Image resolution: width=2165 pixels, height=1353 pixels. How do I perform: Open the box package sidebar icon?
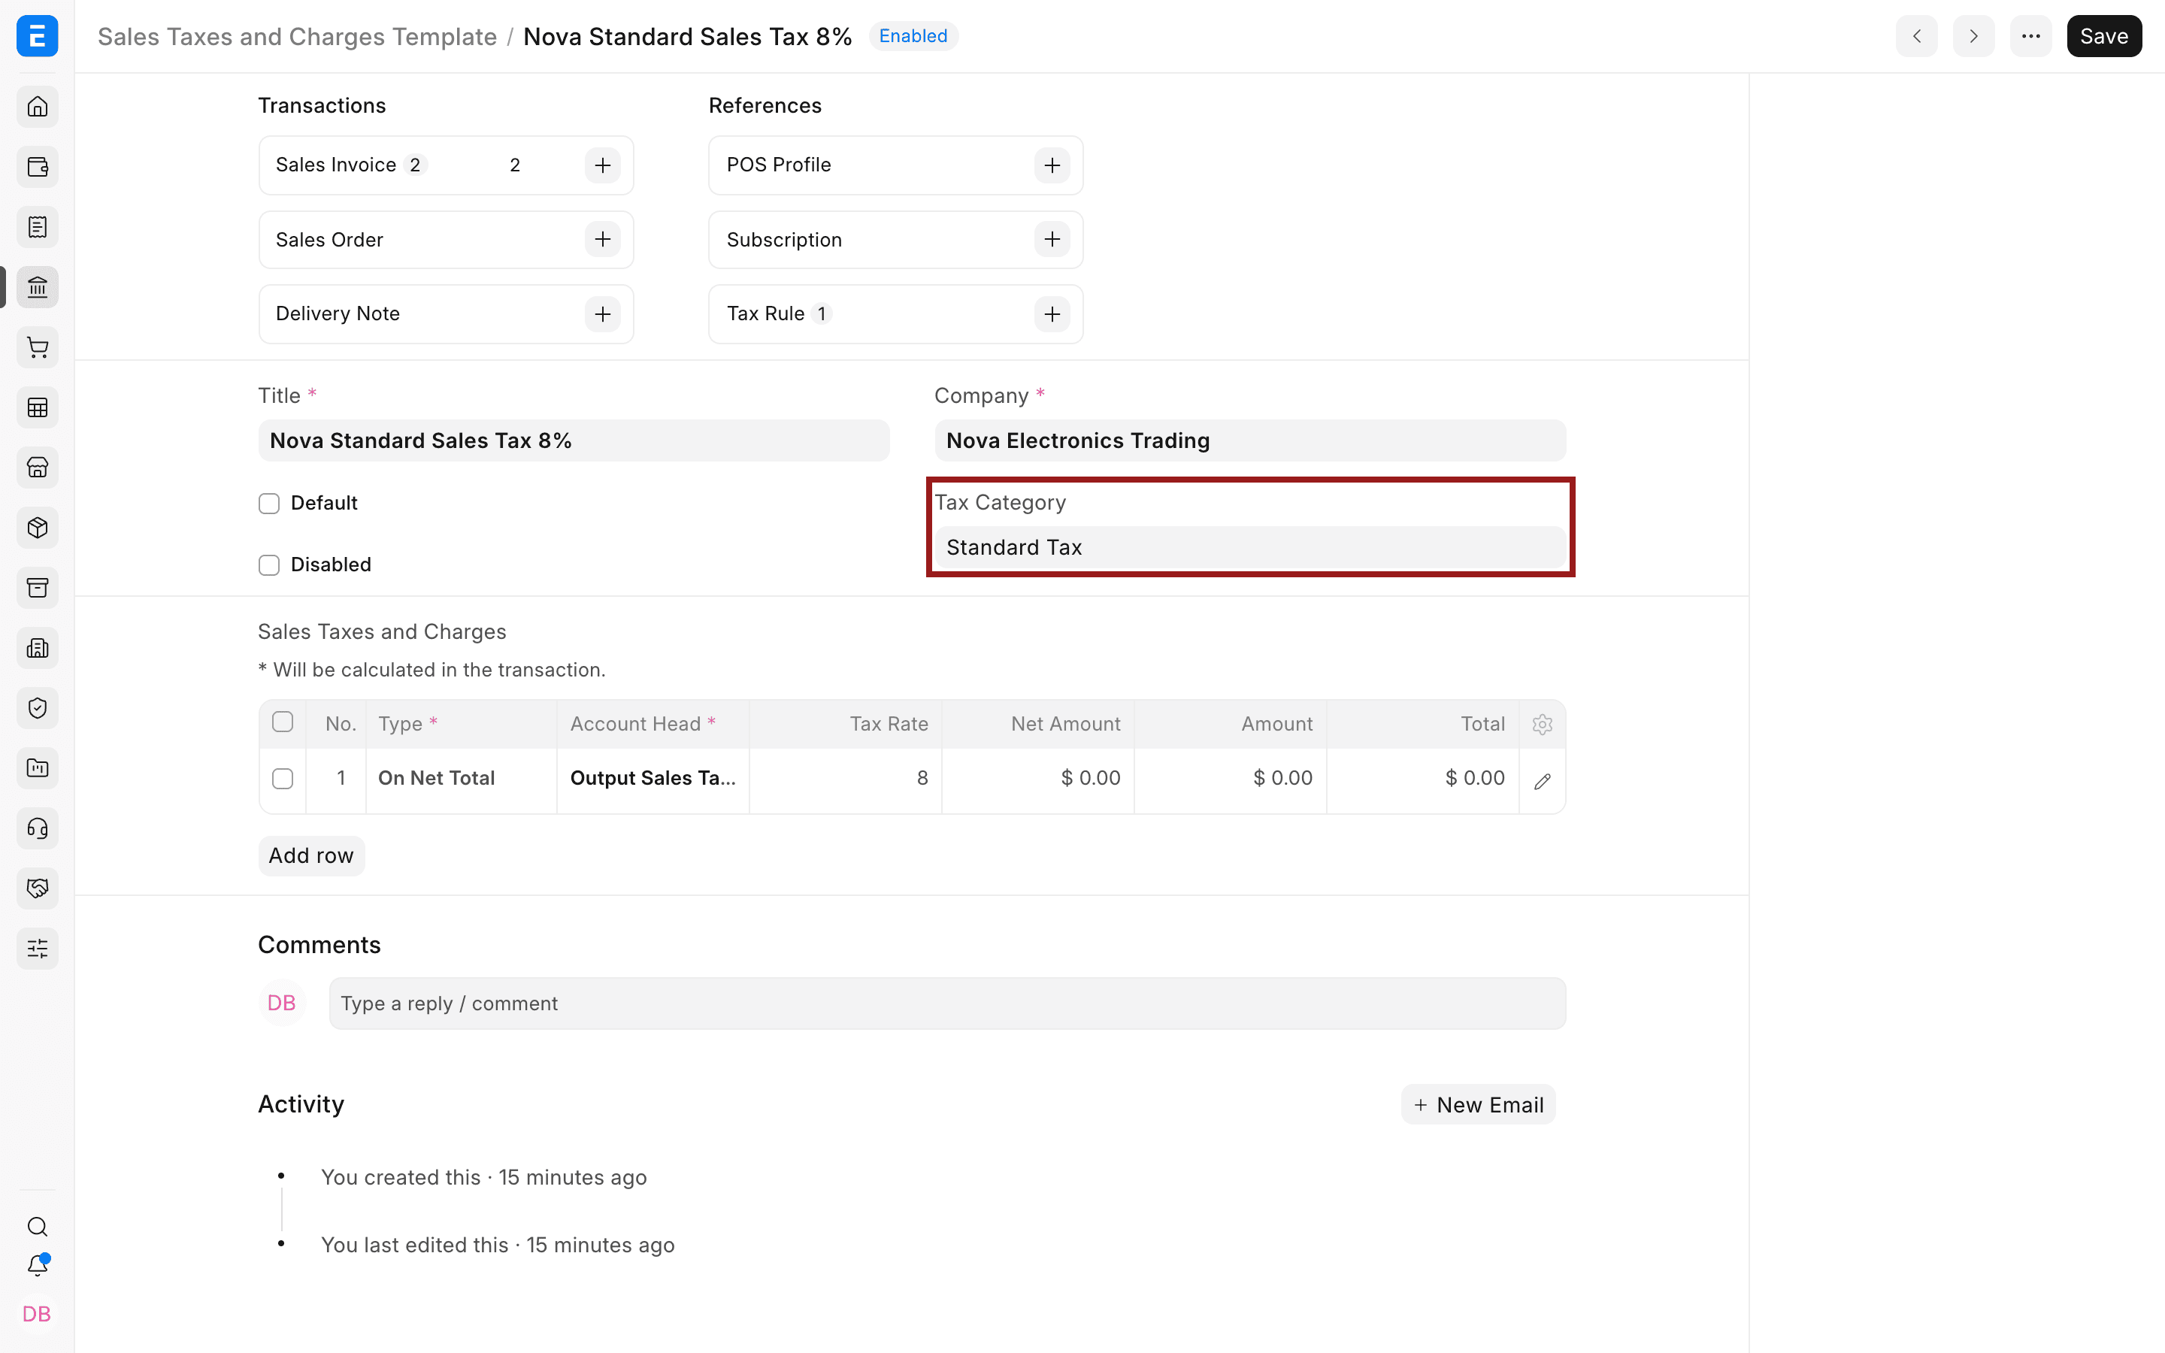click(x=38, y=528)
